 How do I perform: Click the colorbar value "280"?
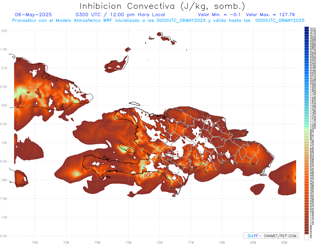[313, 48]
